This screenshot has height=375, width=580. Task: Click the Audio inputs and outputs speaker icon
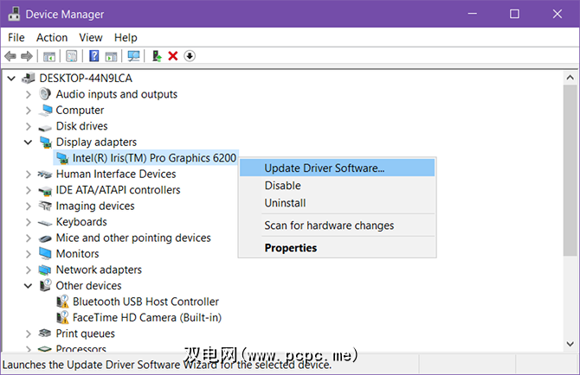point(45,94)
